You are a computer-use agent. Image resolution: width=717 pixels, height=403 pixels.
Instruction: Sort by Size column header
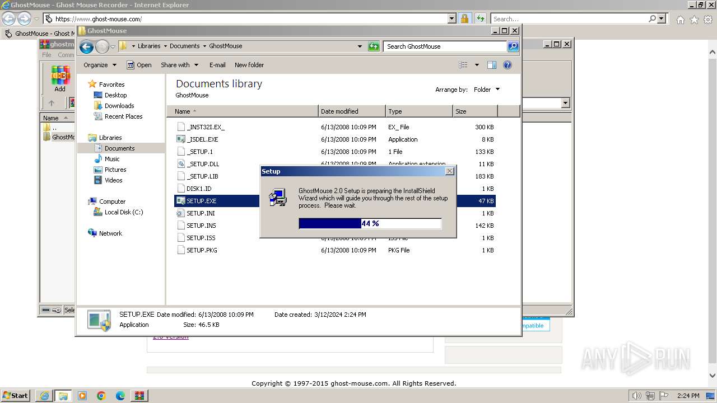click(475, 111)
